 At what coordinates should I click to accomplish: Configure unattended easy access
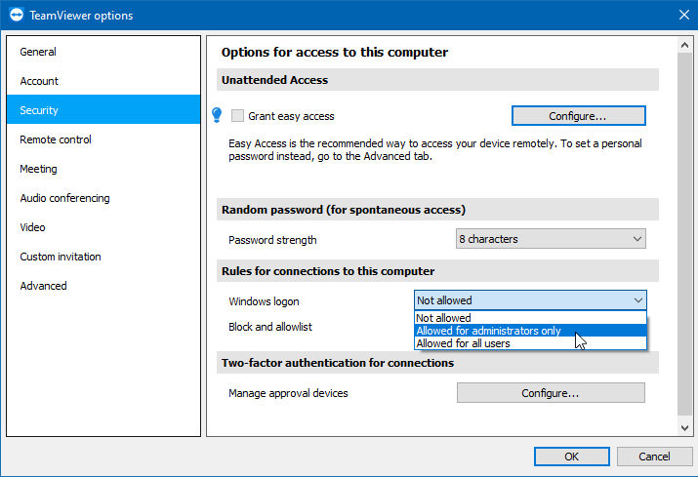578,116
